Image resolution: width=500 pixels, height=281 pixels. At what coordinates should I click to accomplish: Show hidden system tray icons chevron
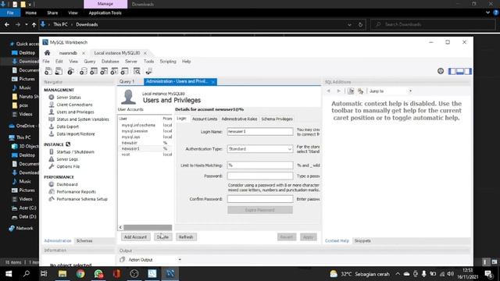[398, 274]
